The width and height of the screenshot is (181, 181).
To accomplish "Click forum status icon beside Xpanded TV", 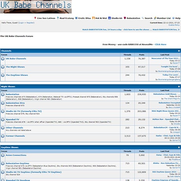I will point(3,120).
